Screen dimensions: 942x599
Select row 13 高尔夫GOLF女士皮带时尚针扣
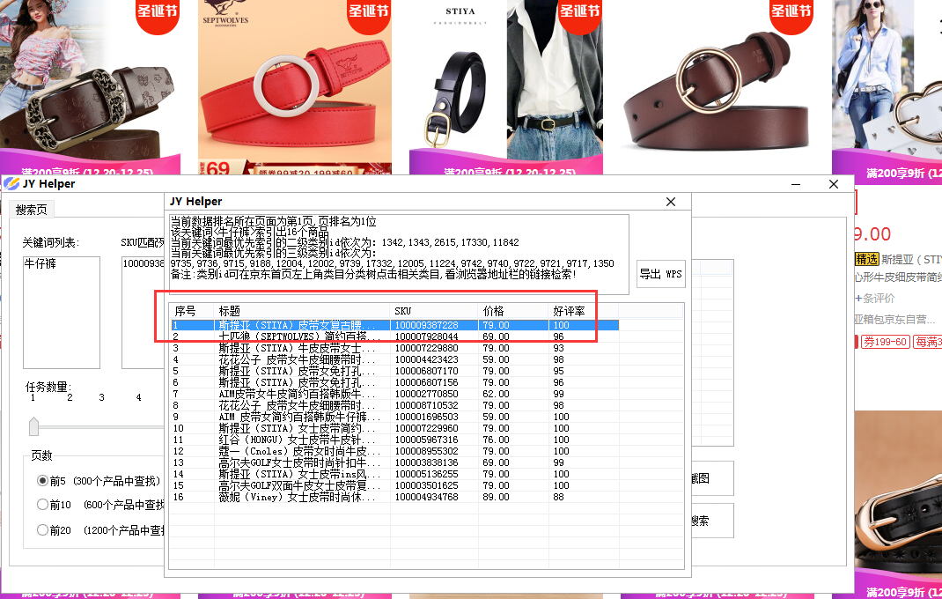click(x=394, y=462)
